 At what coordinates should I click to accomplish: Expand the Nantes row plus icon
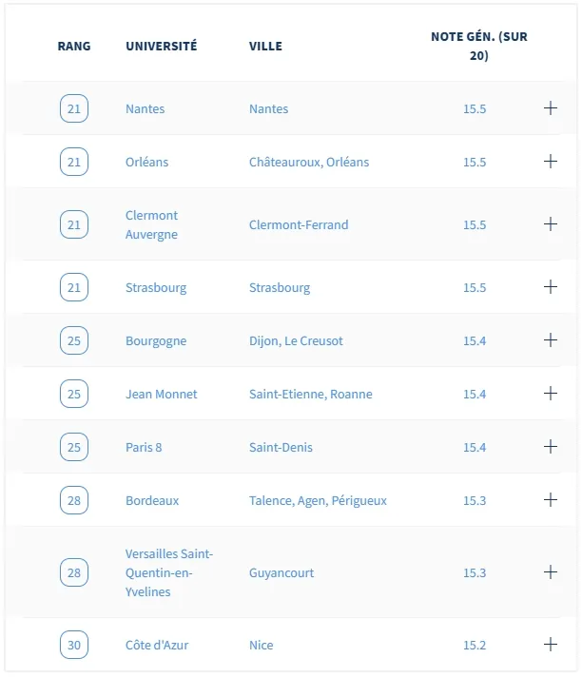(x=550, y=108)
